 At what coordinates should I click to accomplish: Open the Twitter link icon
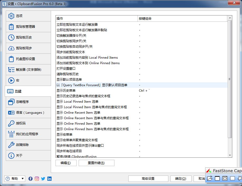pos(43,179)
